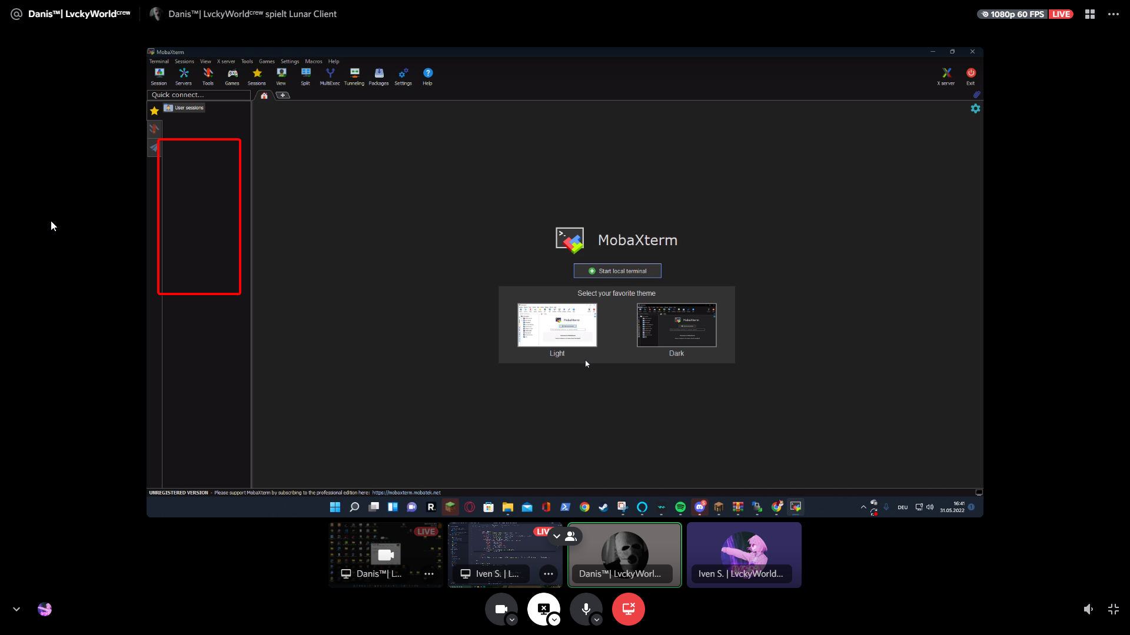Open the Sessions menu in MobaXterm
Screen dimensions: 1130x635
184,61
